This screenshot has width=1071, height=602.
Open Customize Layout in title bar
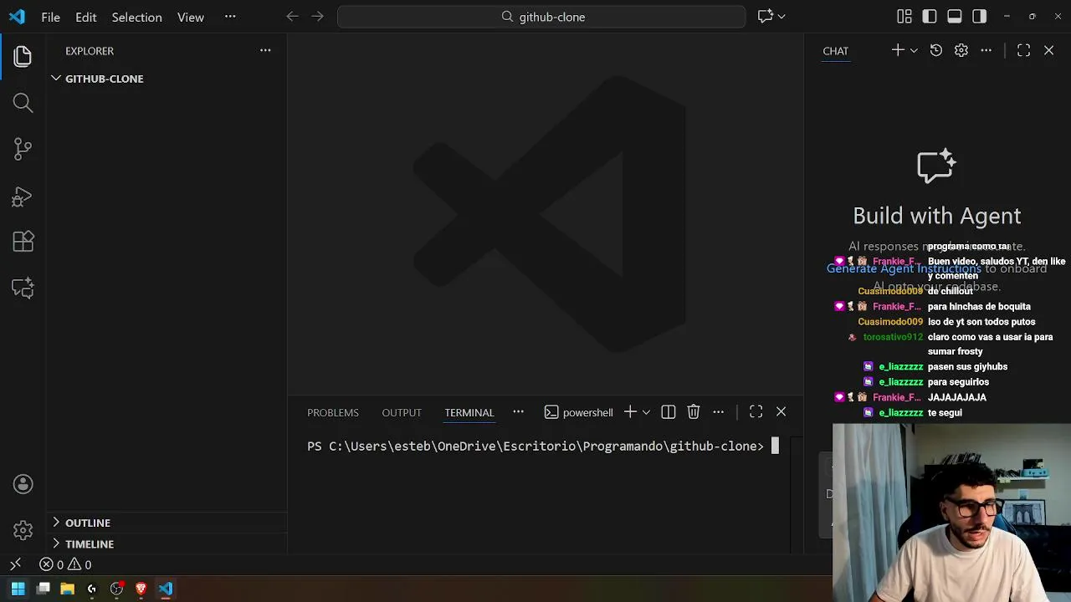tap(904, 16)
